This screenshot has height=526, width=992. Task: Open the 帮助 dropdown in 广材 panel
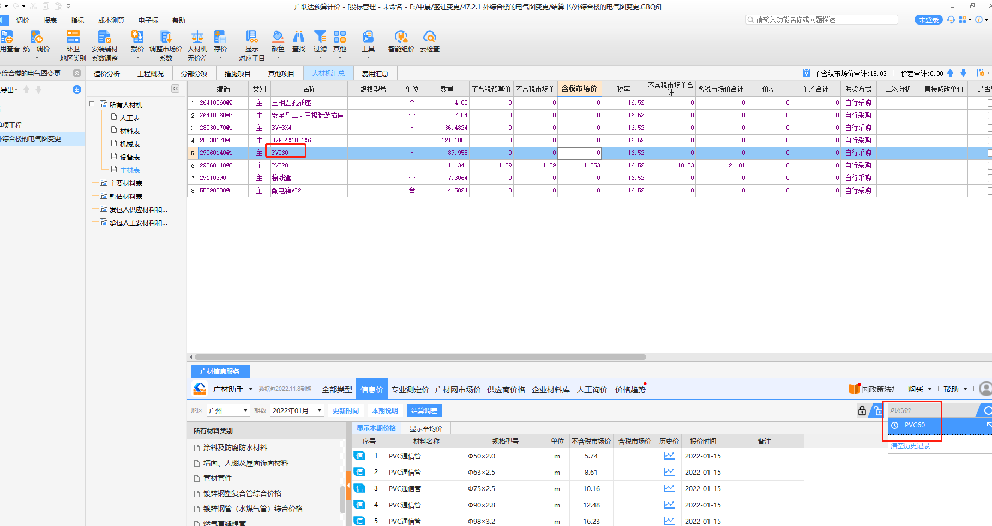coord(955,389)
